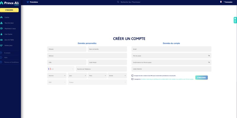Click the S'INSCRIRE form submit button

(x=201, y=78)
